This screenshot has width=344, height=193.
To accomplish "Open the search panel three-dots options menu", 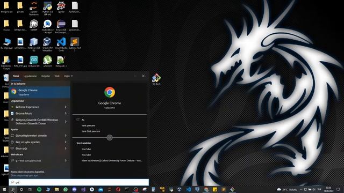I will 135,76.
